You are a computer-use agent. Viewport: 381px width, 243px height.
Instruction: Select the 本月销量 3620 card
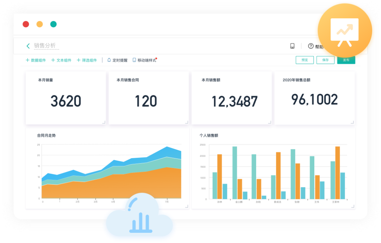[x=66, y=98]
